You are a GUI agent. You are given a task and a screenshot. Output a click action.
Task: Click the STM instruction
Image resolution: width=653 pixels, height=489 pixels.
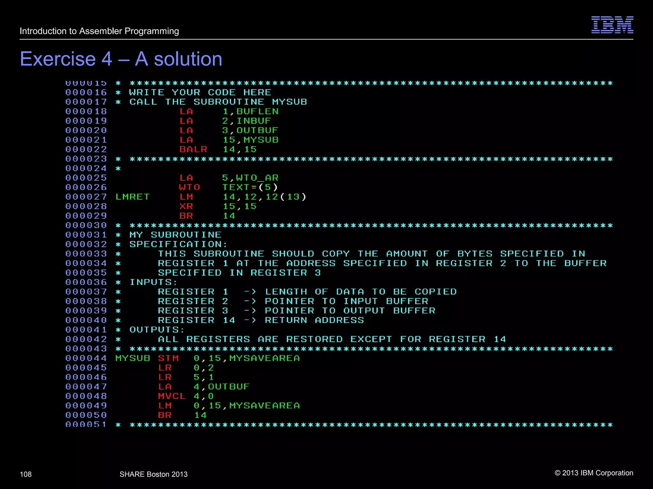coord(168,358)
